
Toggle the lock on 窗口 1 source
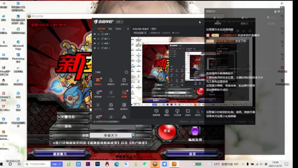(x=98, y=48)
